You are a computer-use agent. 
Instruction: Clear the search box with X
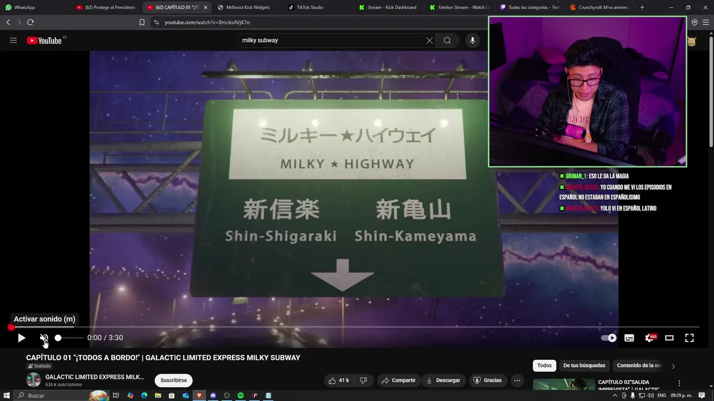click(x=430, y=40)
